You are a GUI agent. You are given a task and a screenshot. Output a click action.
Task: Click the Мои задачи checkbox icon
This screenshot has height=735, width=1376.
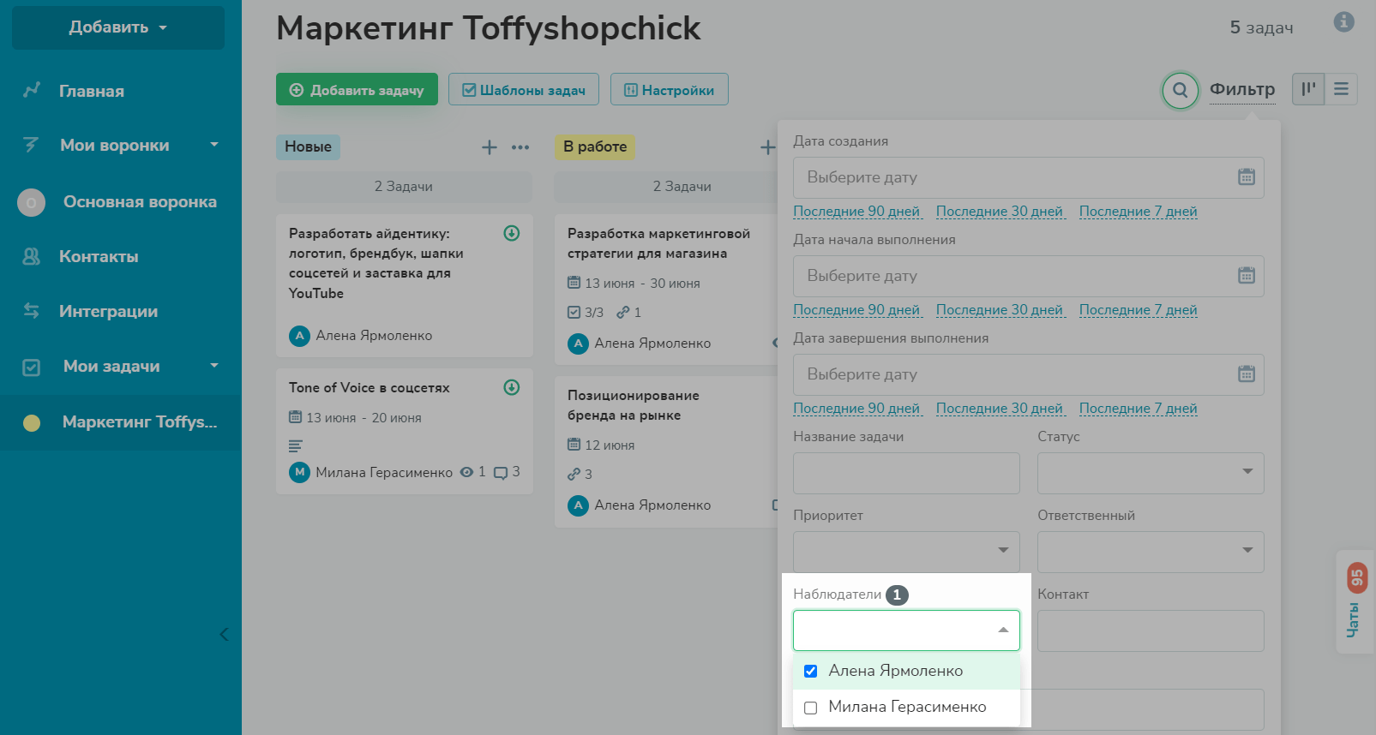(32, 367)
